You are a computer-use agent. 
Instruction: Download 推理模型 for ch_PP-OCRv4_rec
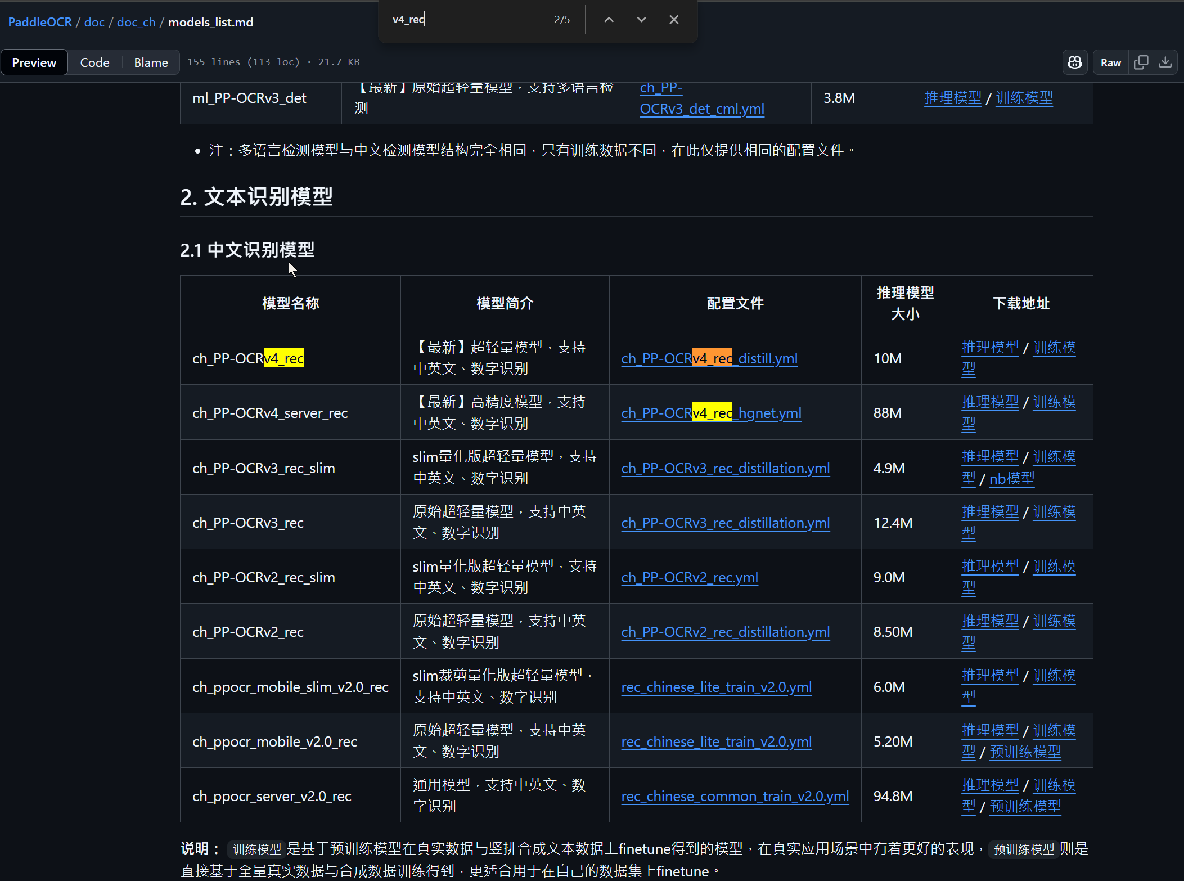pyautogui.click(x=990, y=347)
